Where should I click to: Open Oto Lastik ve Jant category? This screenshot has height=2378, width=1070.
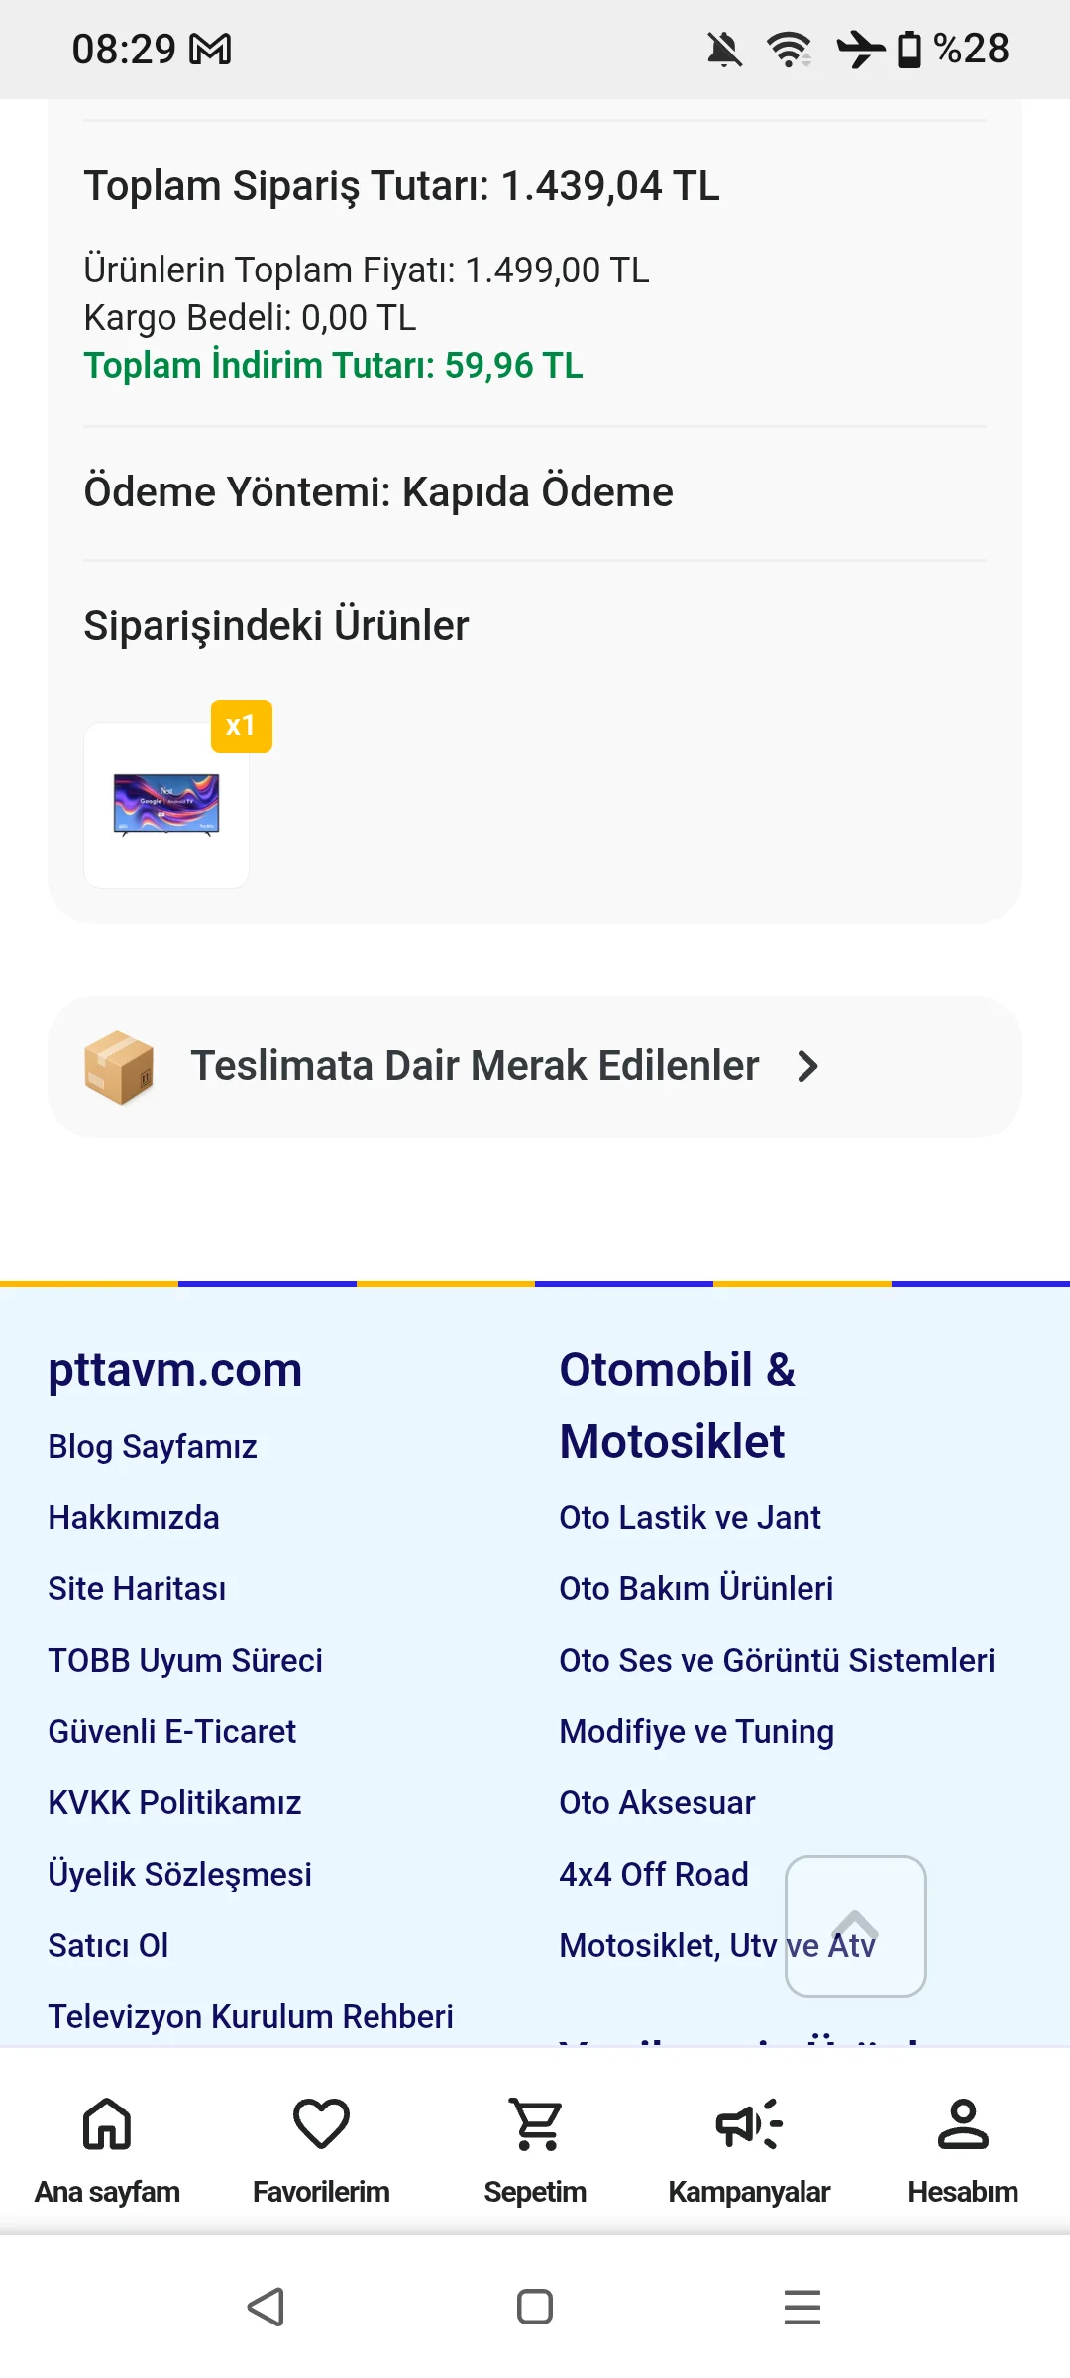click(690, 1518)
